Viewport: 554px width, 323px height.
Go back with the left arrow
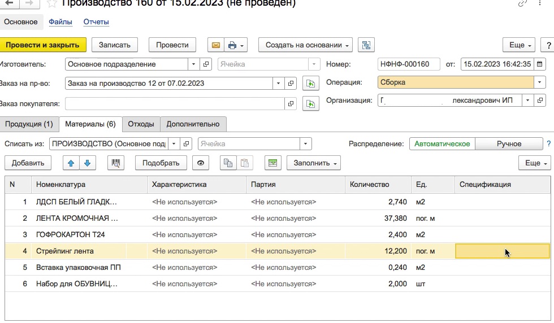pyautogui.click(x=9, y=3)
